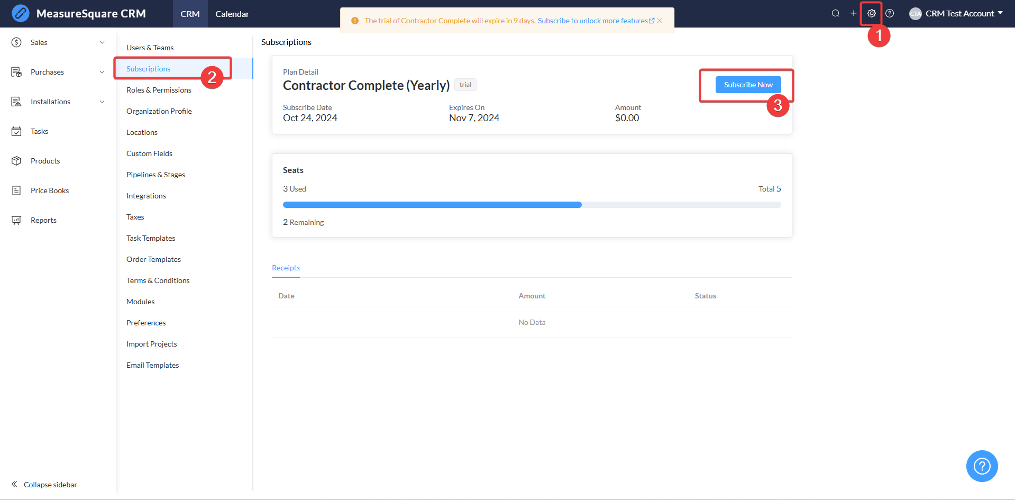Open settings via the gear icon

(872, 13)
